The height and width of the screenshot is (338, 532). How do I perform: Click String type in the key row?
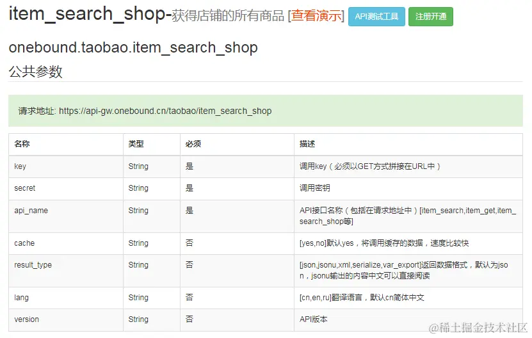tap(138, 166)
